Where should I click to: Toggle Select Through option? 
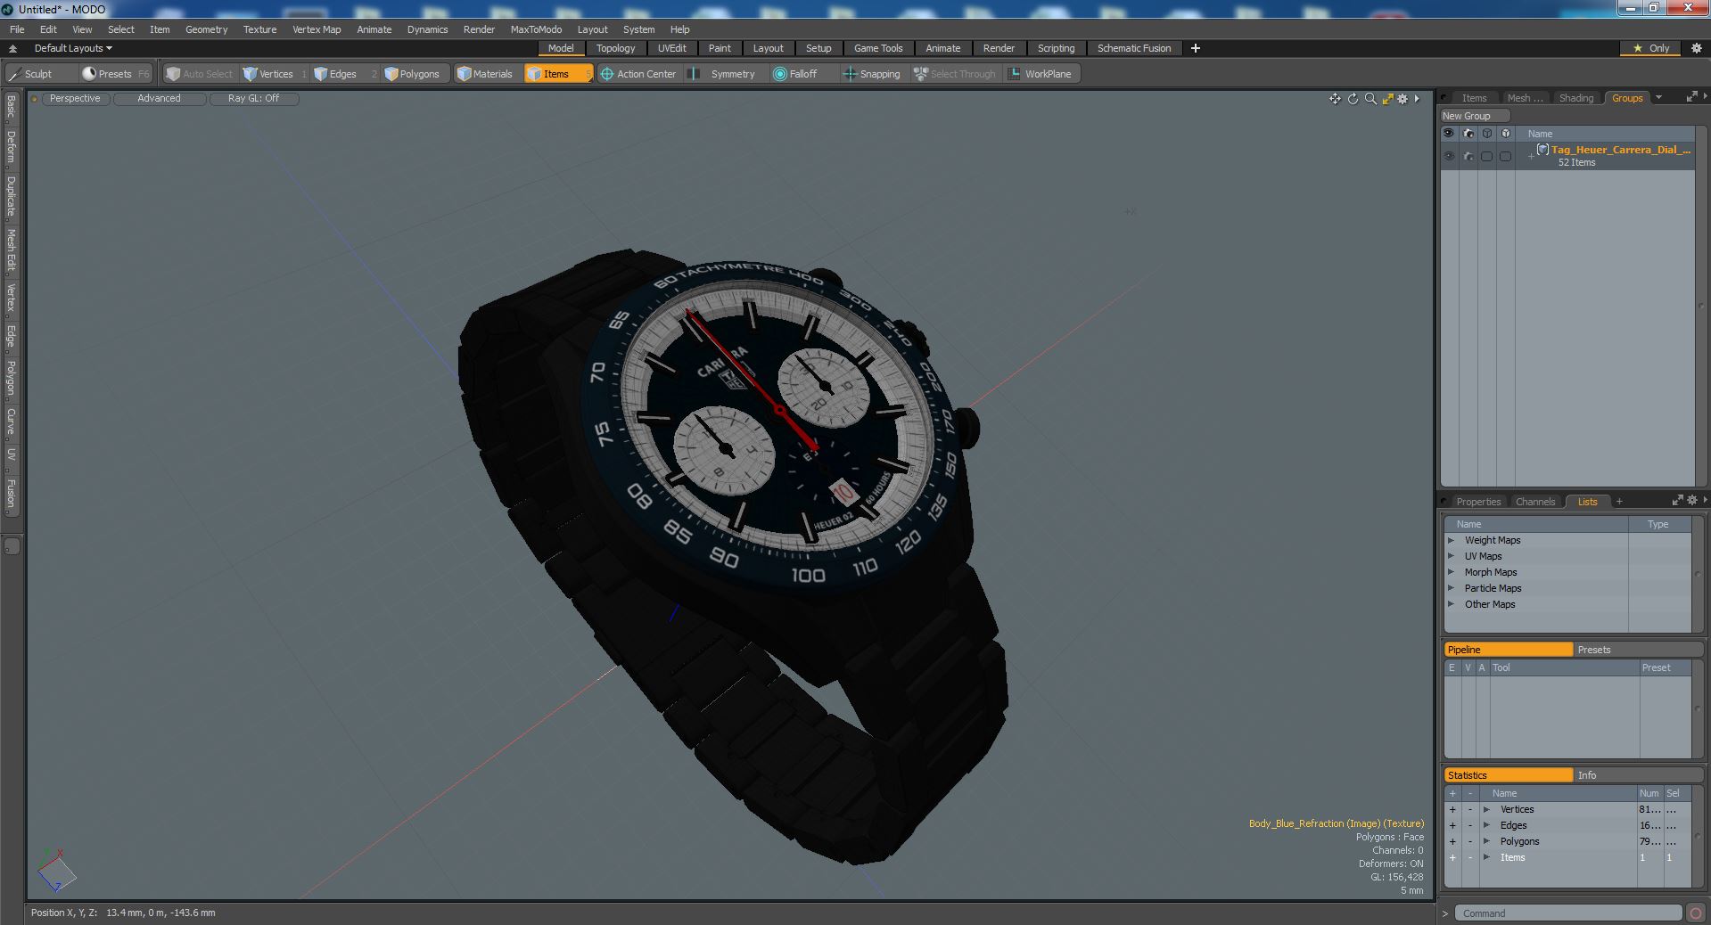[x=955, y=74]
